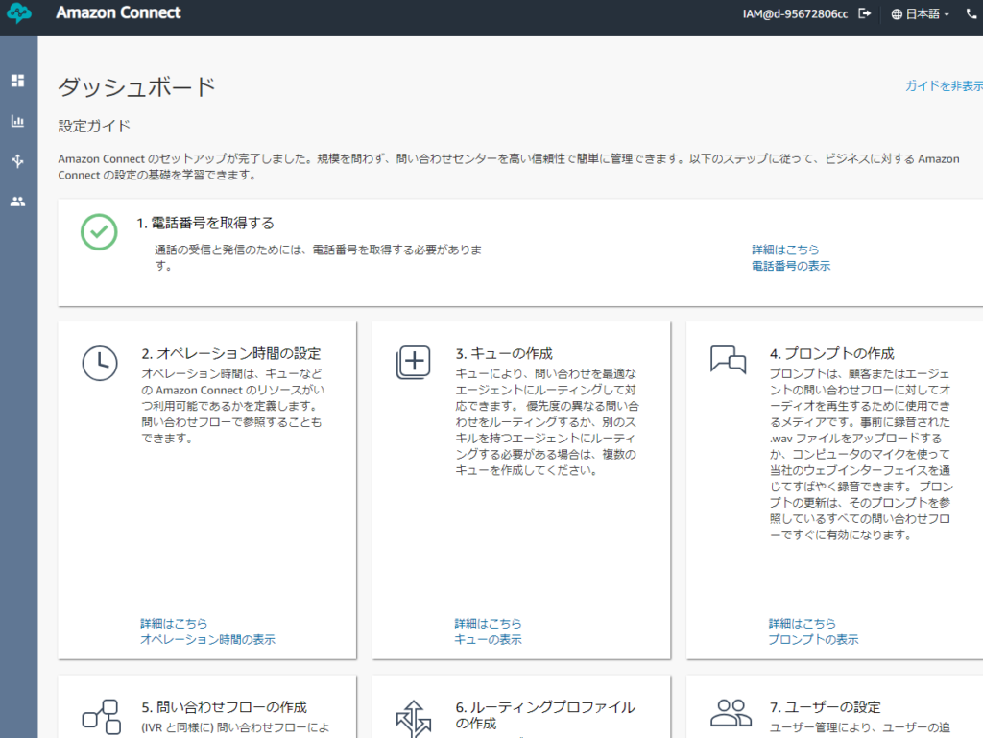Click the heading 2. オペレーション時間の設定
Image resolution: width=983 pixels, height=738 pixels.
coord(231,353)
